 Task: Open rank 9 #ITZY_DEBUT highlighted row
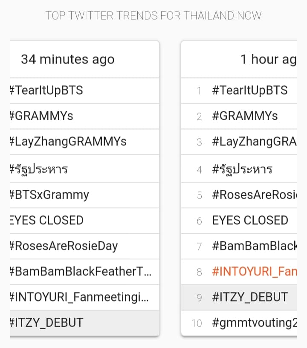pyautogui.click(x=239, y=297)
